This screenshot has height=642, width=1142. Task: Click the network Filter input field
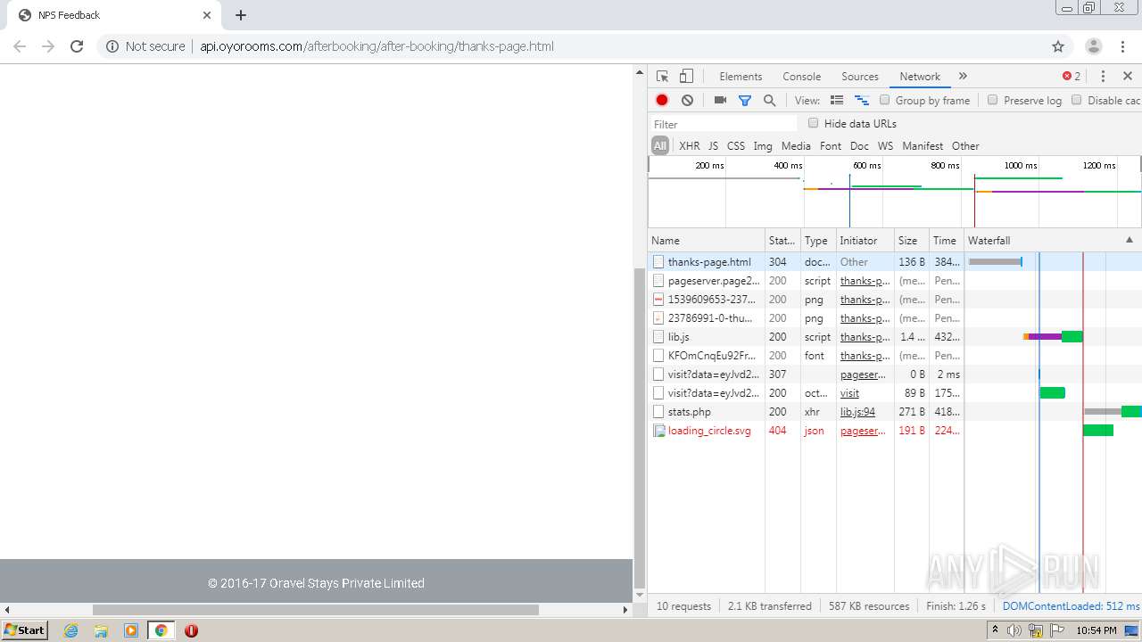point(723,124)
